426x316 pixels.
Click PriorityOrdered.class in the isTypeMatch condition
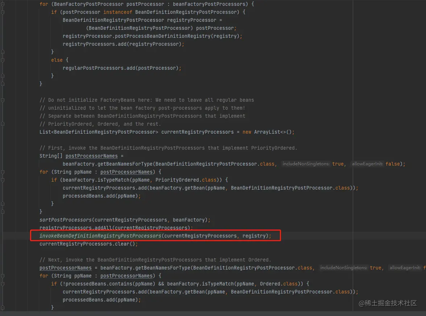pyautogui.click(x=186, y=180)
